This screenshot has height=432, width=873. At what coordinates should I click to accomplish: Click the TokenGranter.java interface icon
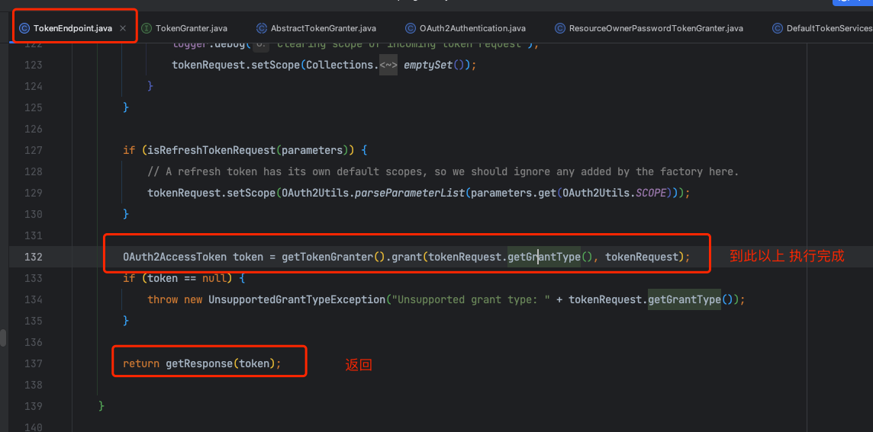pos(147,28)
